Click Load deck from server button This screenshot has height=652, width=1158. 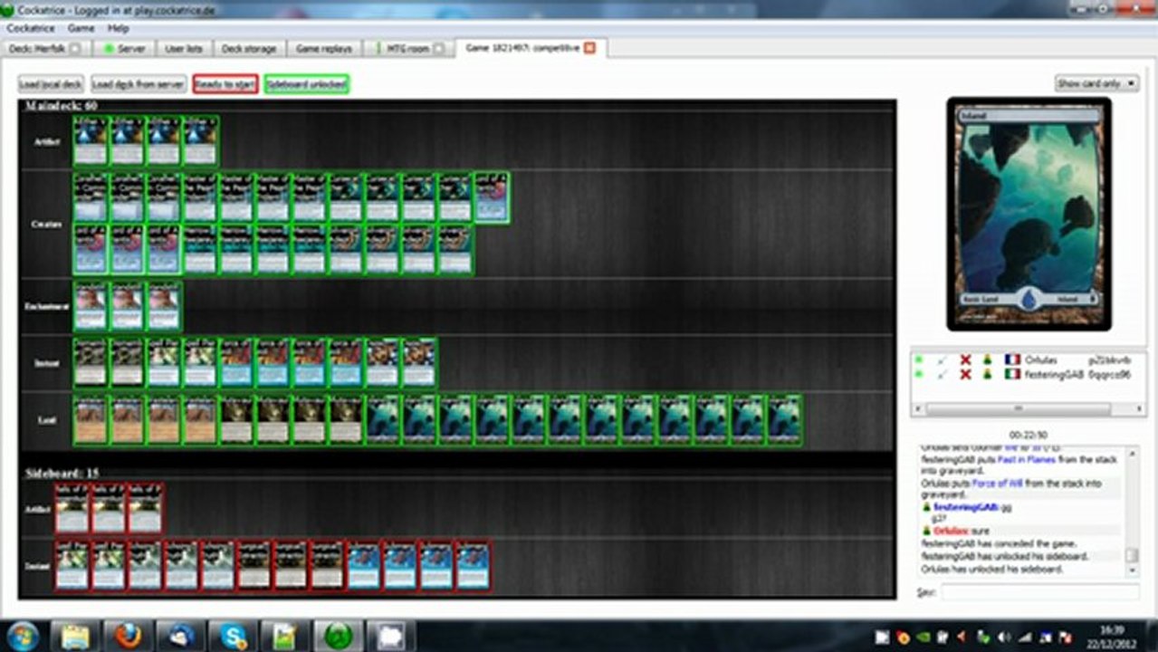(139, 84)
